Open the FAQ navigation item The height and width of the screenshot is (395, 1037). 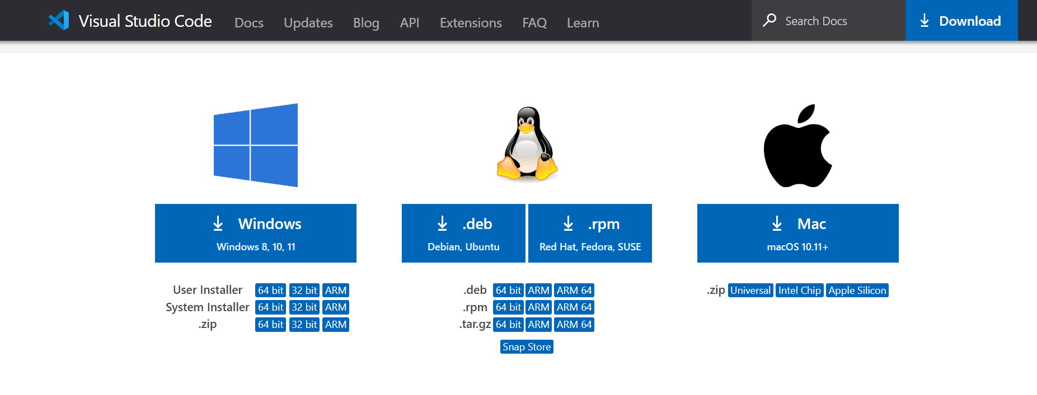534,23
